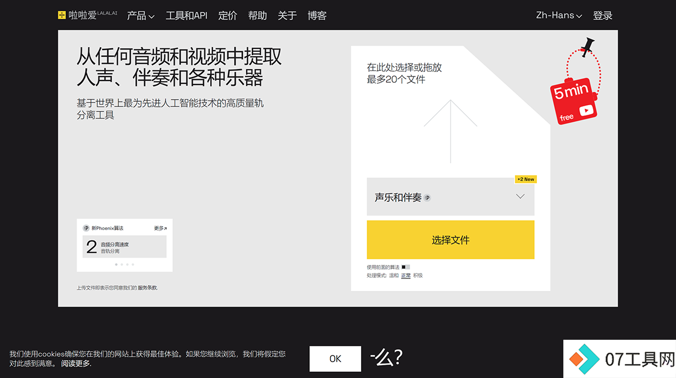This screenshot has width=676, height=378.
Task: Expand the Zh-Hans language selector
Action: point(559,16)
